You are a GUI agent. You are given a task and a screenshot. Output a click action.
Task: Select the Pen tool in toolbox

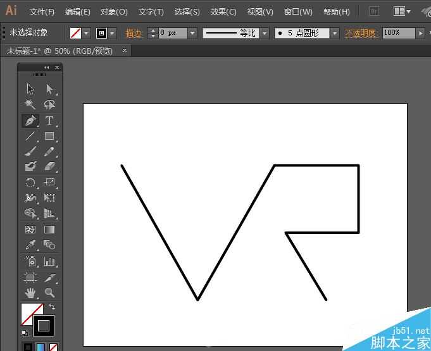(x=30, y=120)
